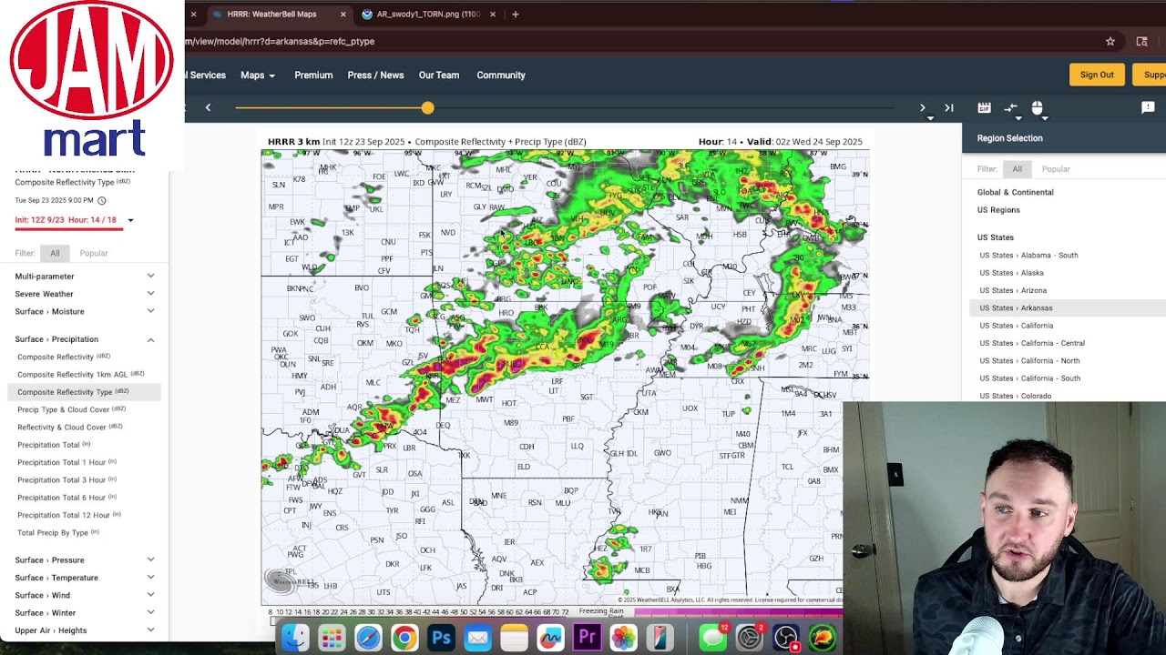This screenshot has width=1166, height=655.
Task: Click the browser address bar URL
Action: [x=279, y=41]
